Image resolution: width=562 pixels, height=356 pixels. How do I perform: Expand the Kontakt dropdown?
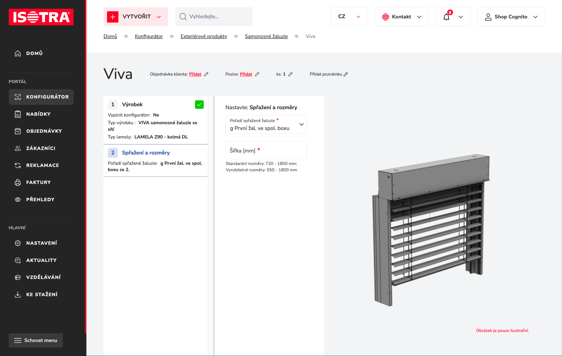(401, 17)
